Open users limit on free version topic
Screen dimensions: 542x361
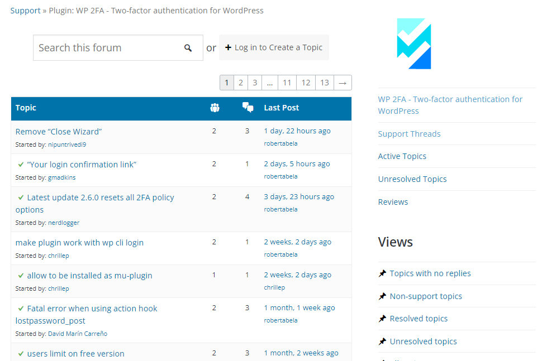[x=75, y=354]
